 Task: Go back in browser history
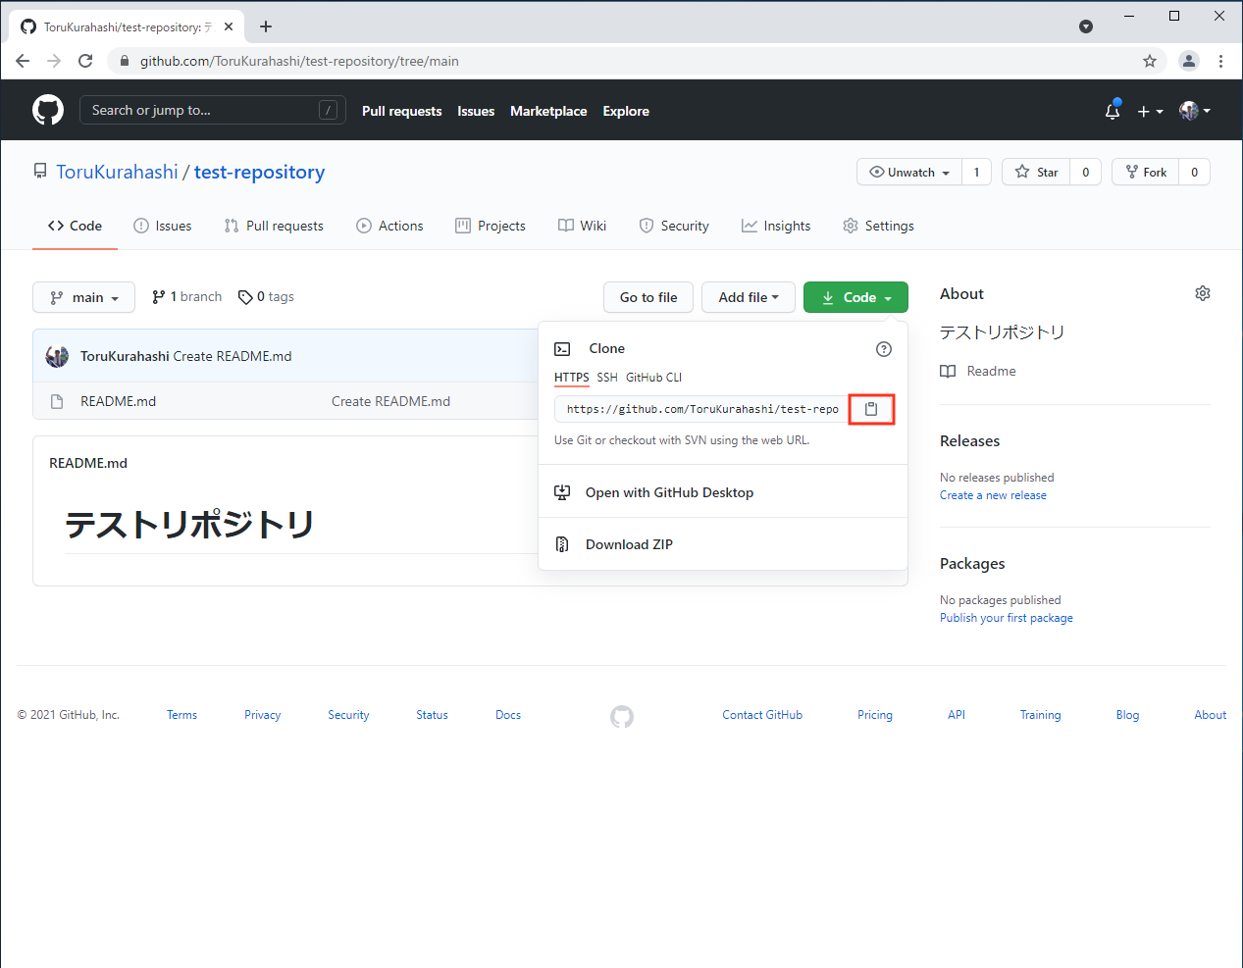click(23, 61)
